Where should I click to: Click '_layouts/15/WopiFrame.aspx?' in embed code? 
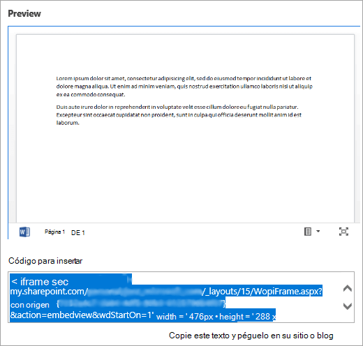[262, 292]
